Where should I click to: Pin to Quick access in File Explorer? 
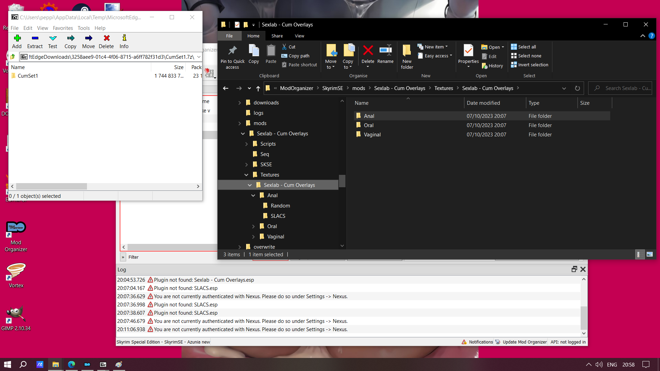[233, 57]
